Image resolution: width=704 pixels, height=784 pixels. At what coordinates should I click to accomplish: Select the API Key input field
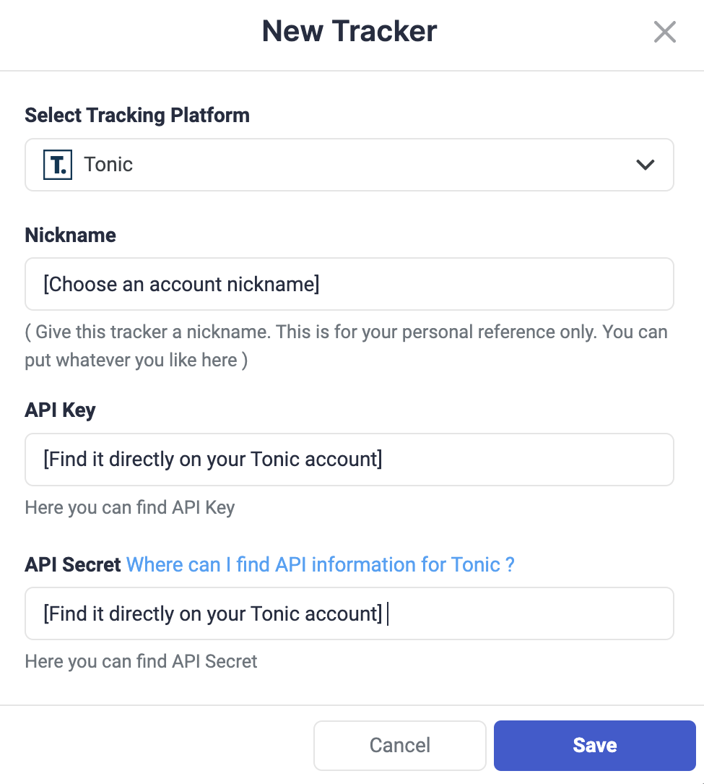pos(349,460)
